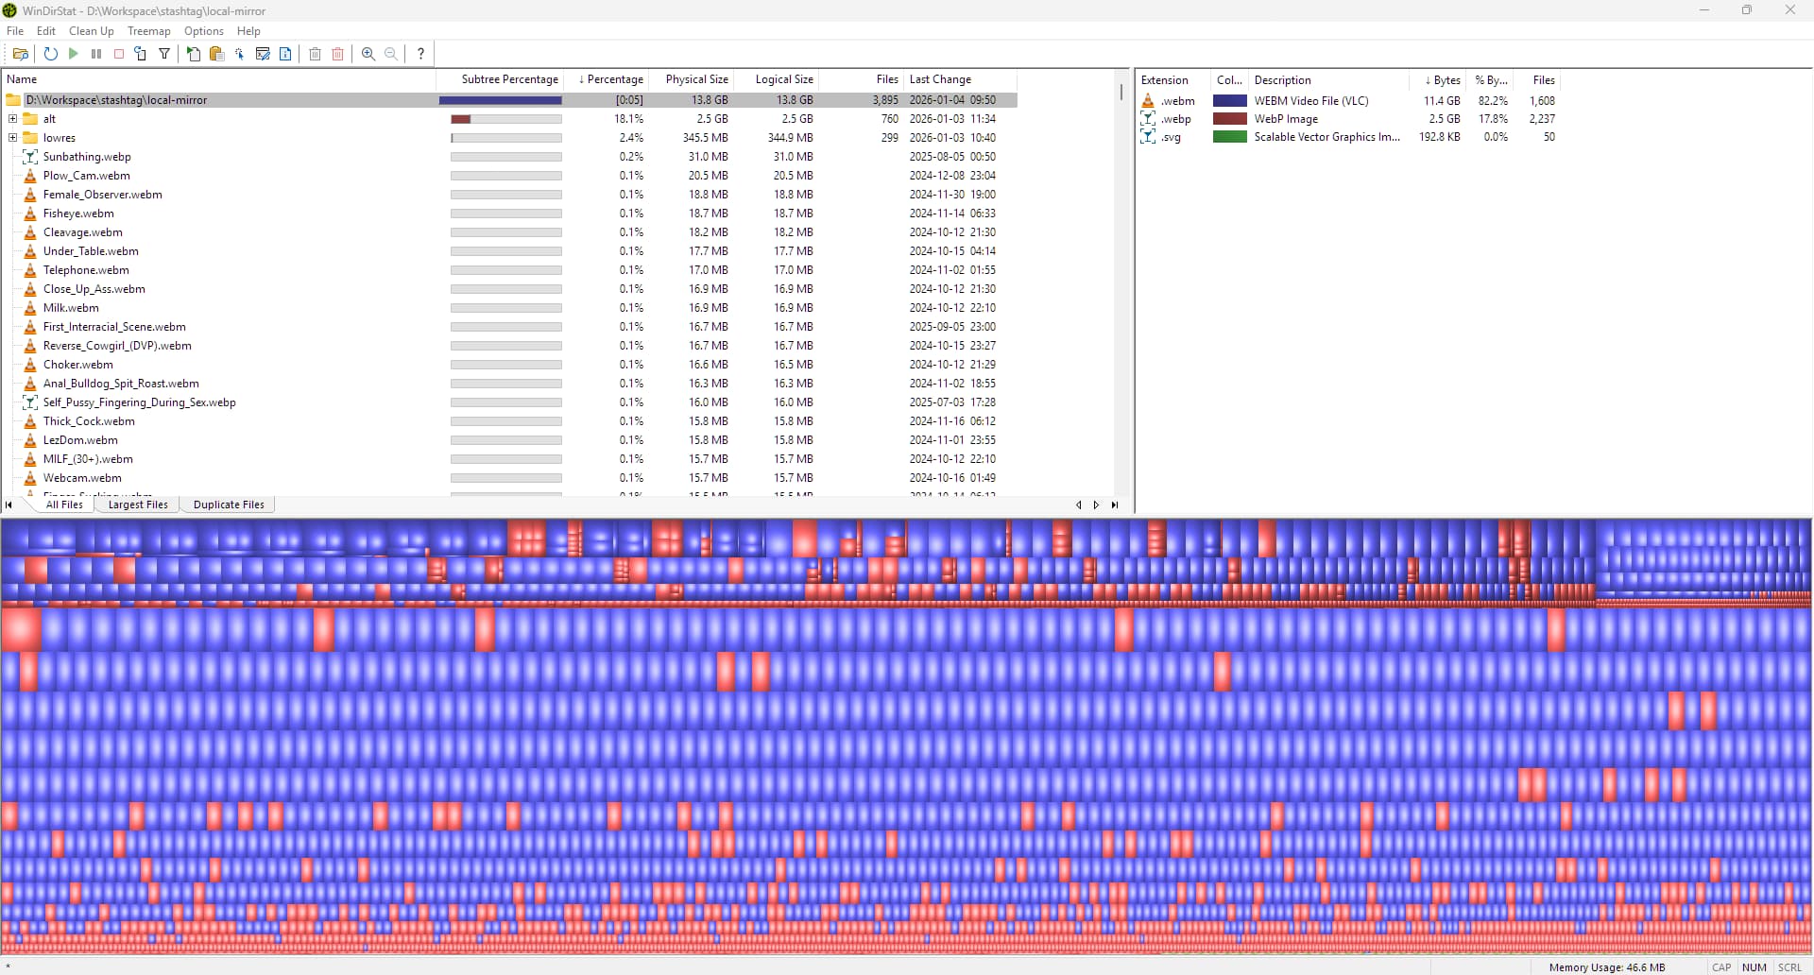Open the Clean Up menu

(91, 31)
